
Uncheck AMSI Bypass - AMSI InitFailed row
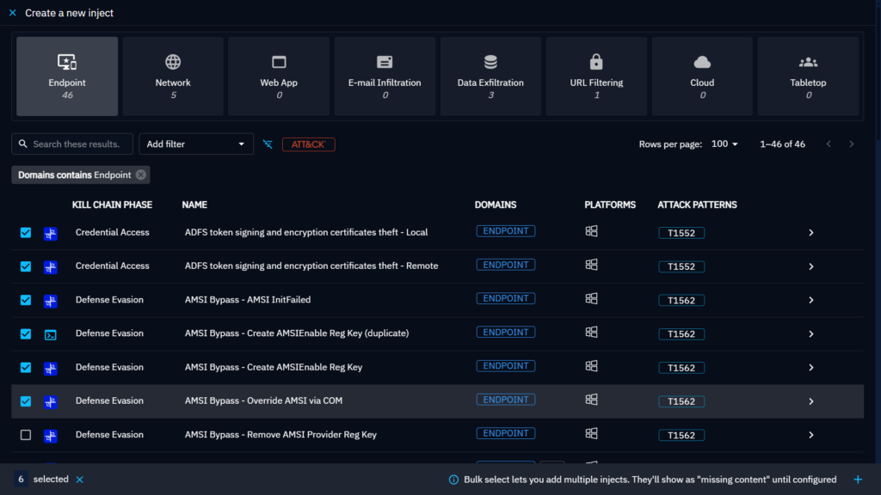click(x=26, y=300)
